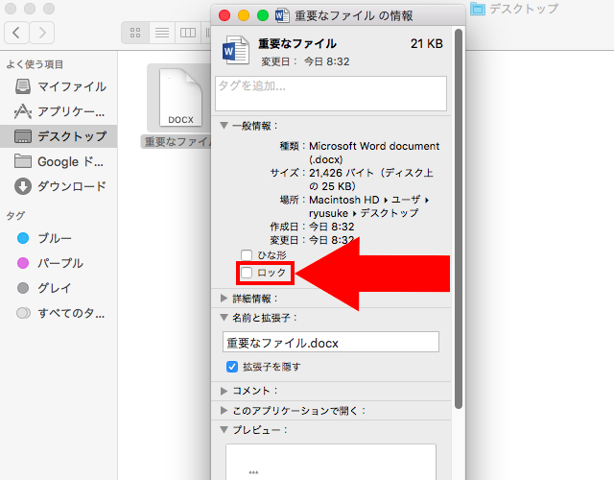
Task: Switch to column view in Finder toolbar
Action: [187, 33]
